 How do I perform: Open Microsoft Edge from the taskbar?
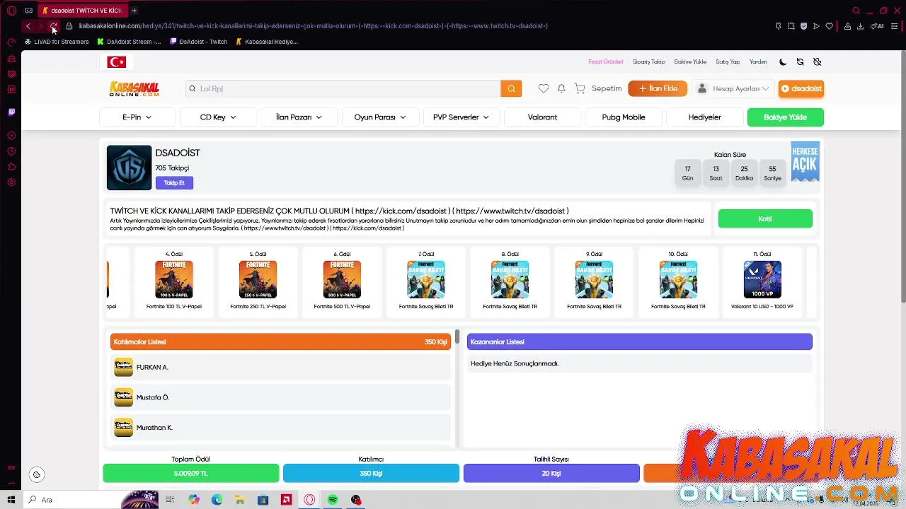[217, 500]
